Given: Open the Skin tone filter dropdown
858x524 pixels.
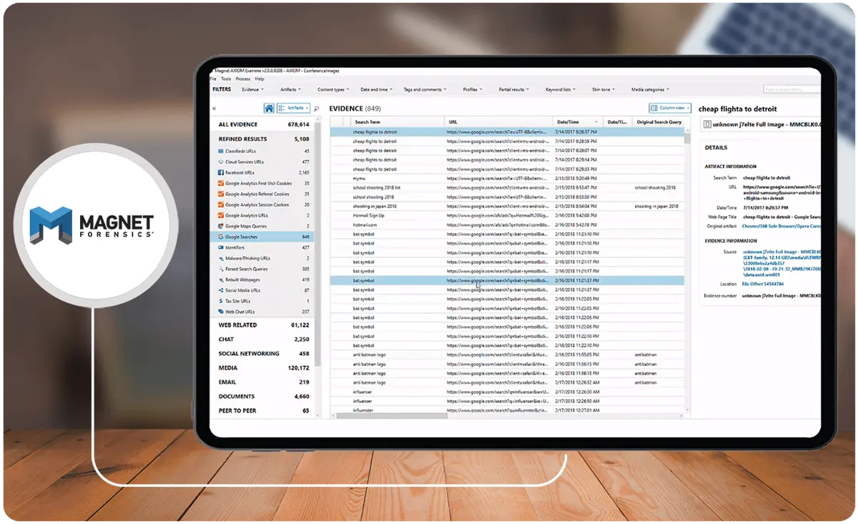Looking at the screenshot, I should 603,89.
